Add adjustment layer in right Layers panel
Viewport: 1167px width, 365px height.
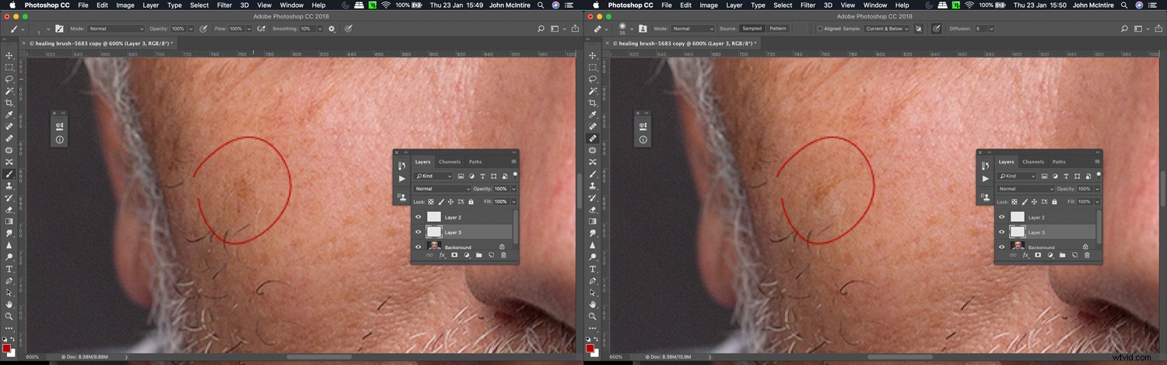(1050, 254)
